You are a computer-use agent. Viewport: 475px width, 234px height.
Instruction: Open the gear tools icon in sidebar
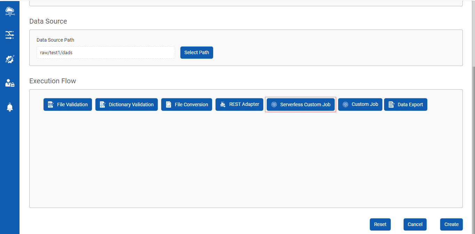click(x=9, y=59)
